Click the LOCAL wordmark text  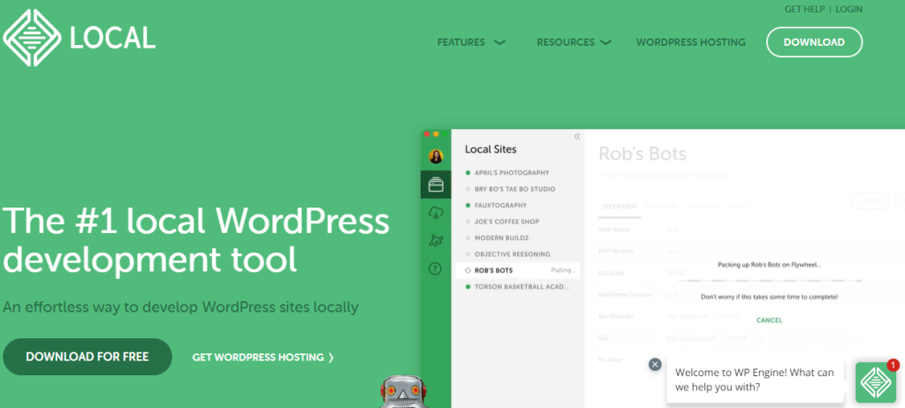[x=112, y=38]
